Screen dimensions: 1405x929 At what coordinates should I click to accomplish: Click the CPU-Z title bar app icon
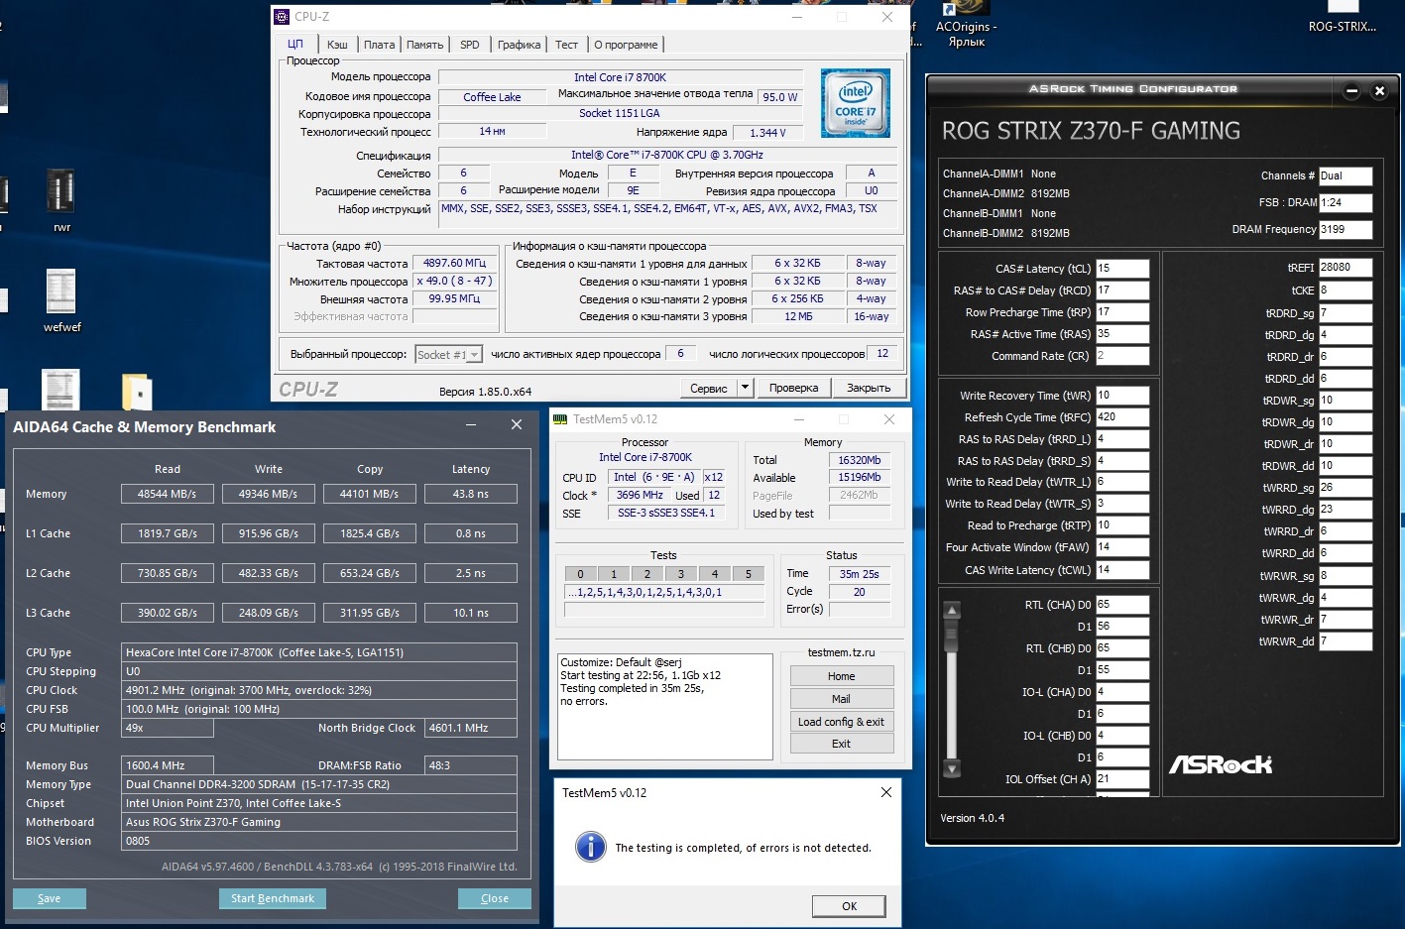click(282, 17)
